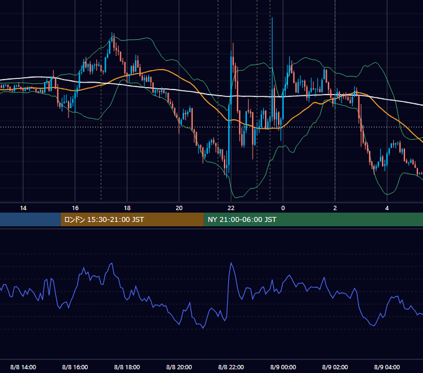Click the 8/8 14:00 date label
Viewport: 423px width, 373px height.
coord(23,367)
